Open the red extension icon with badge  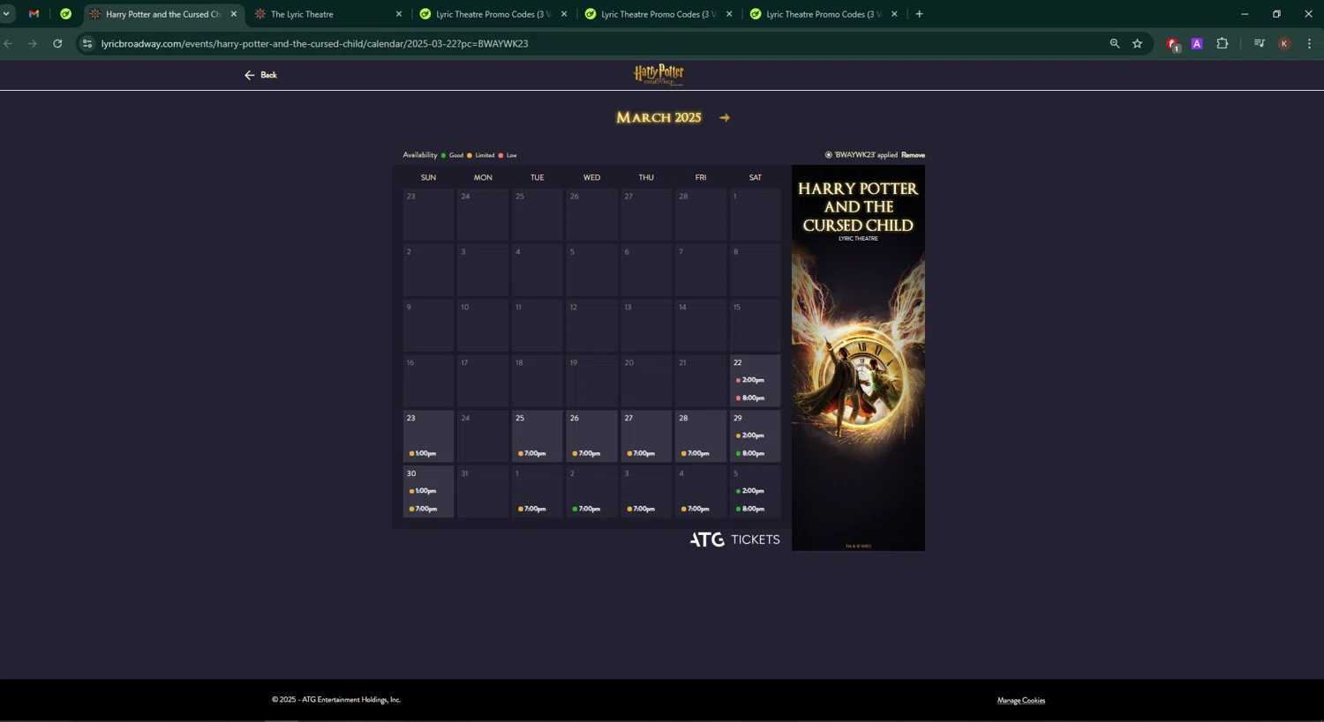(1173, 44)
